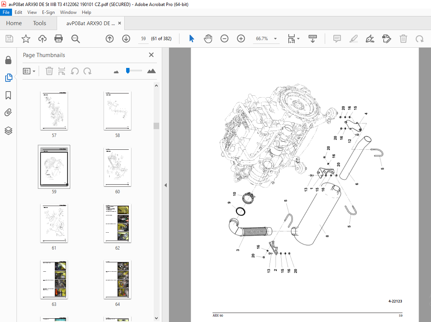Go to previous page arrow

coord(110,39)
